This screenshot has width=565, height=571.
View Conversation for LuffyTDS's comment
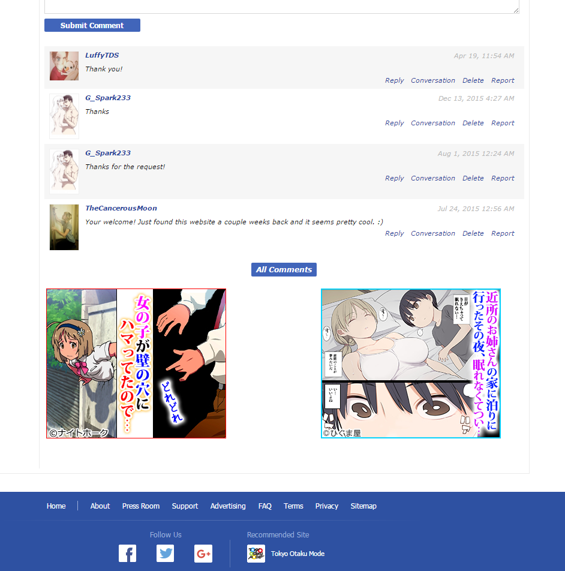433,80
